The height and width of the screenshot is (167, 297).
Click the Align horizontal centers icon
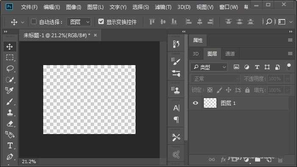pos(200,22)
